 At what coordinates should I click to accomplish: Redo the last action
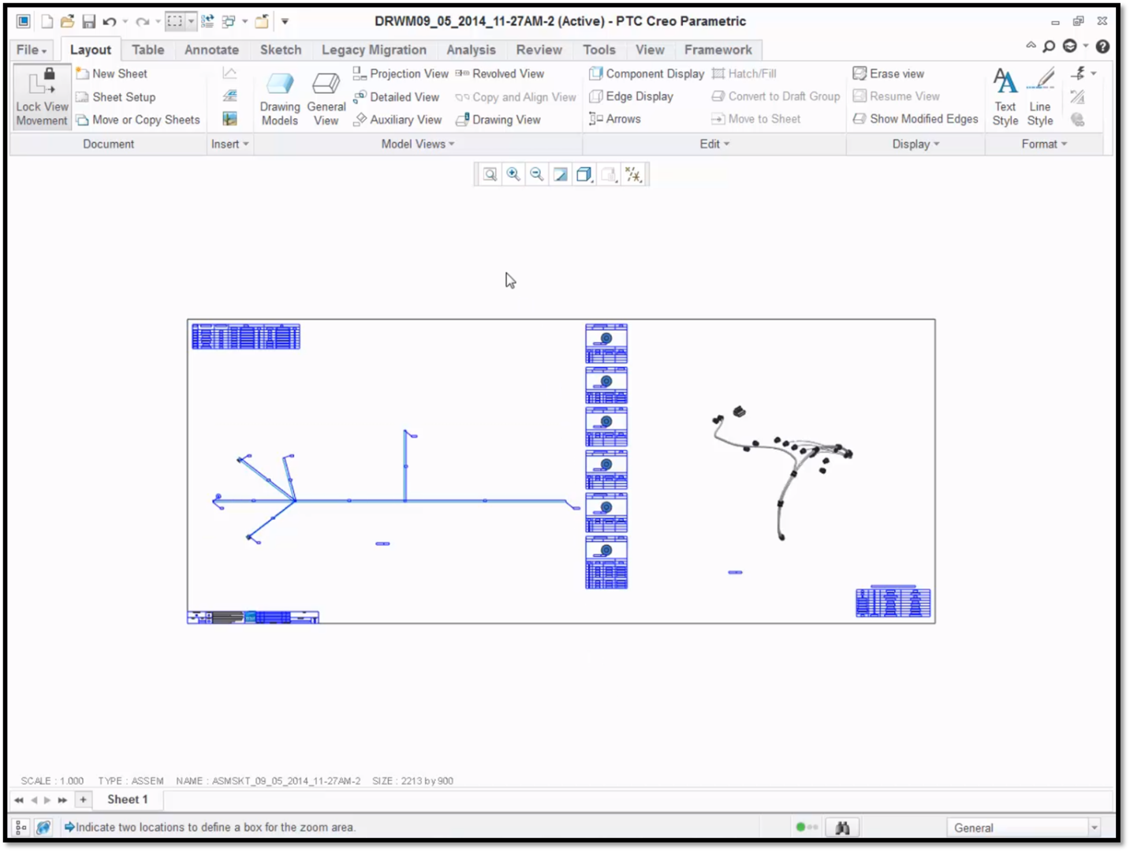(x=143, y=21)
